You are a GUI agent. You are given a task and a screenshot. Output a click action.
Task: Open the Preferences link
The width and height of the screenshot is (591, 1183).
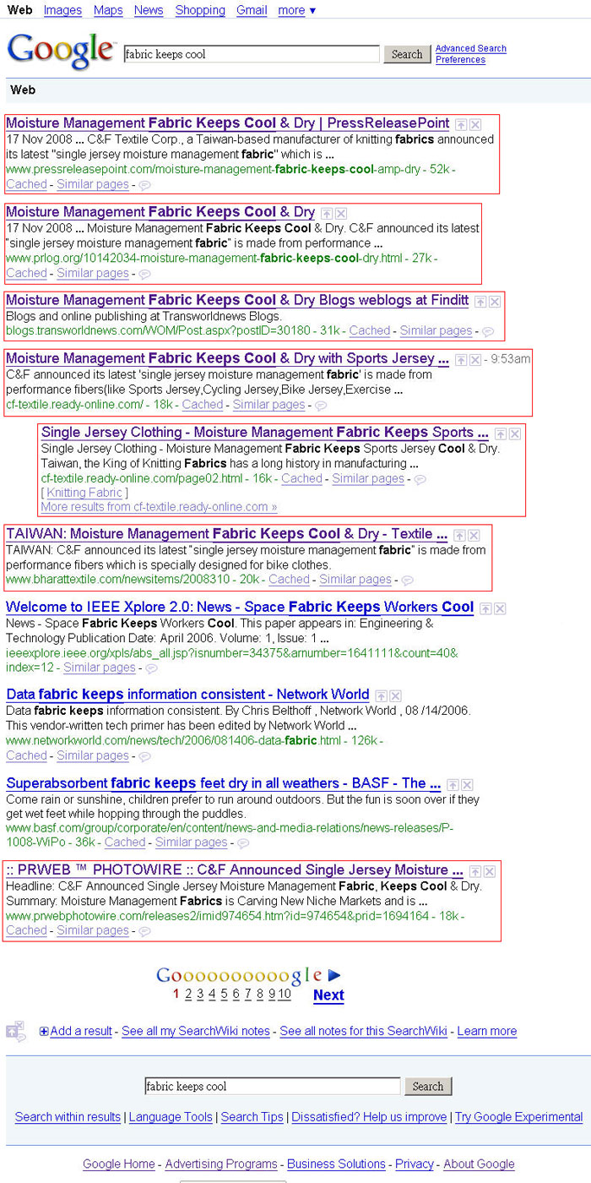pyautogui.click(x=460, y=60)
